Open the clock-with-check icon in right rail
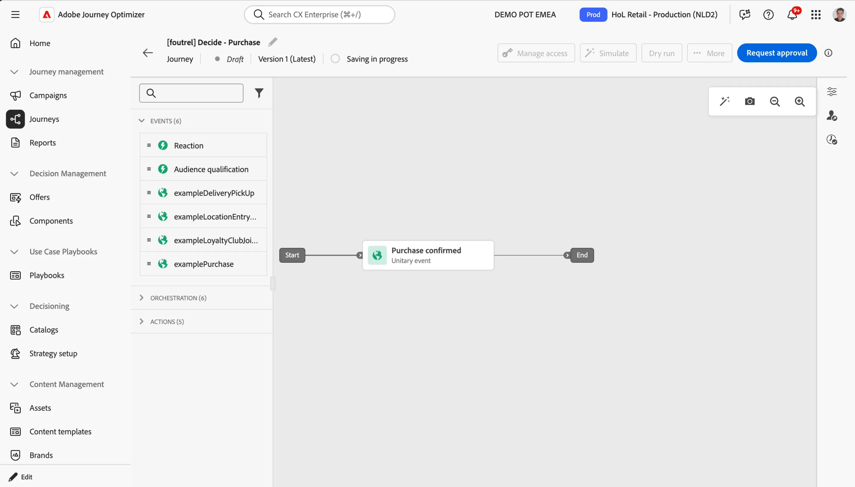This screenshot has height=487, width=855. pyautogui.click(x=832, y=139)
